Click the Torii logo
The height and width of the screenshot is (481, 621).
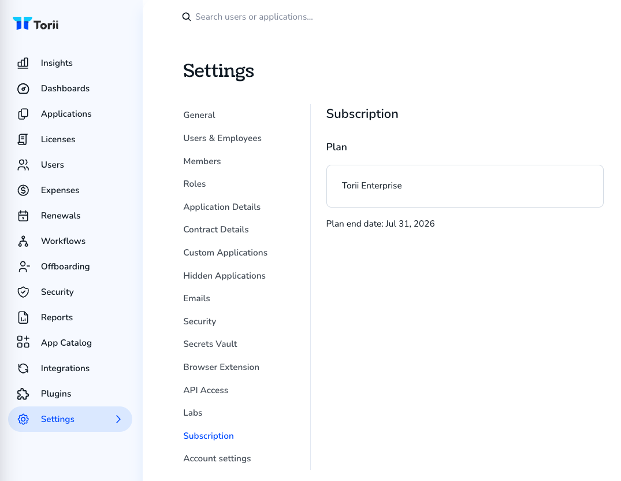36,24
